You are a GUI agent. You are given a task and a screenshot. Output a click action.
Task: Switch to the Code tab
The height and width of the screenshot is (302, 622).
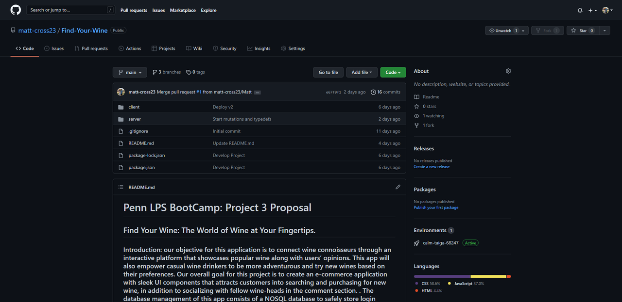point(25,48)
